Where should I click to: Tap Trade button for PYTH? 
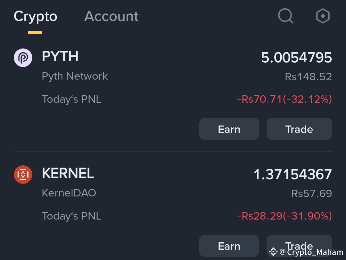pos(299,129)
